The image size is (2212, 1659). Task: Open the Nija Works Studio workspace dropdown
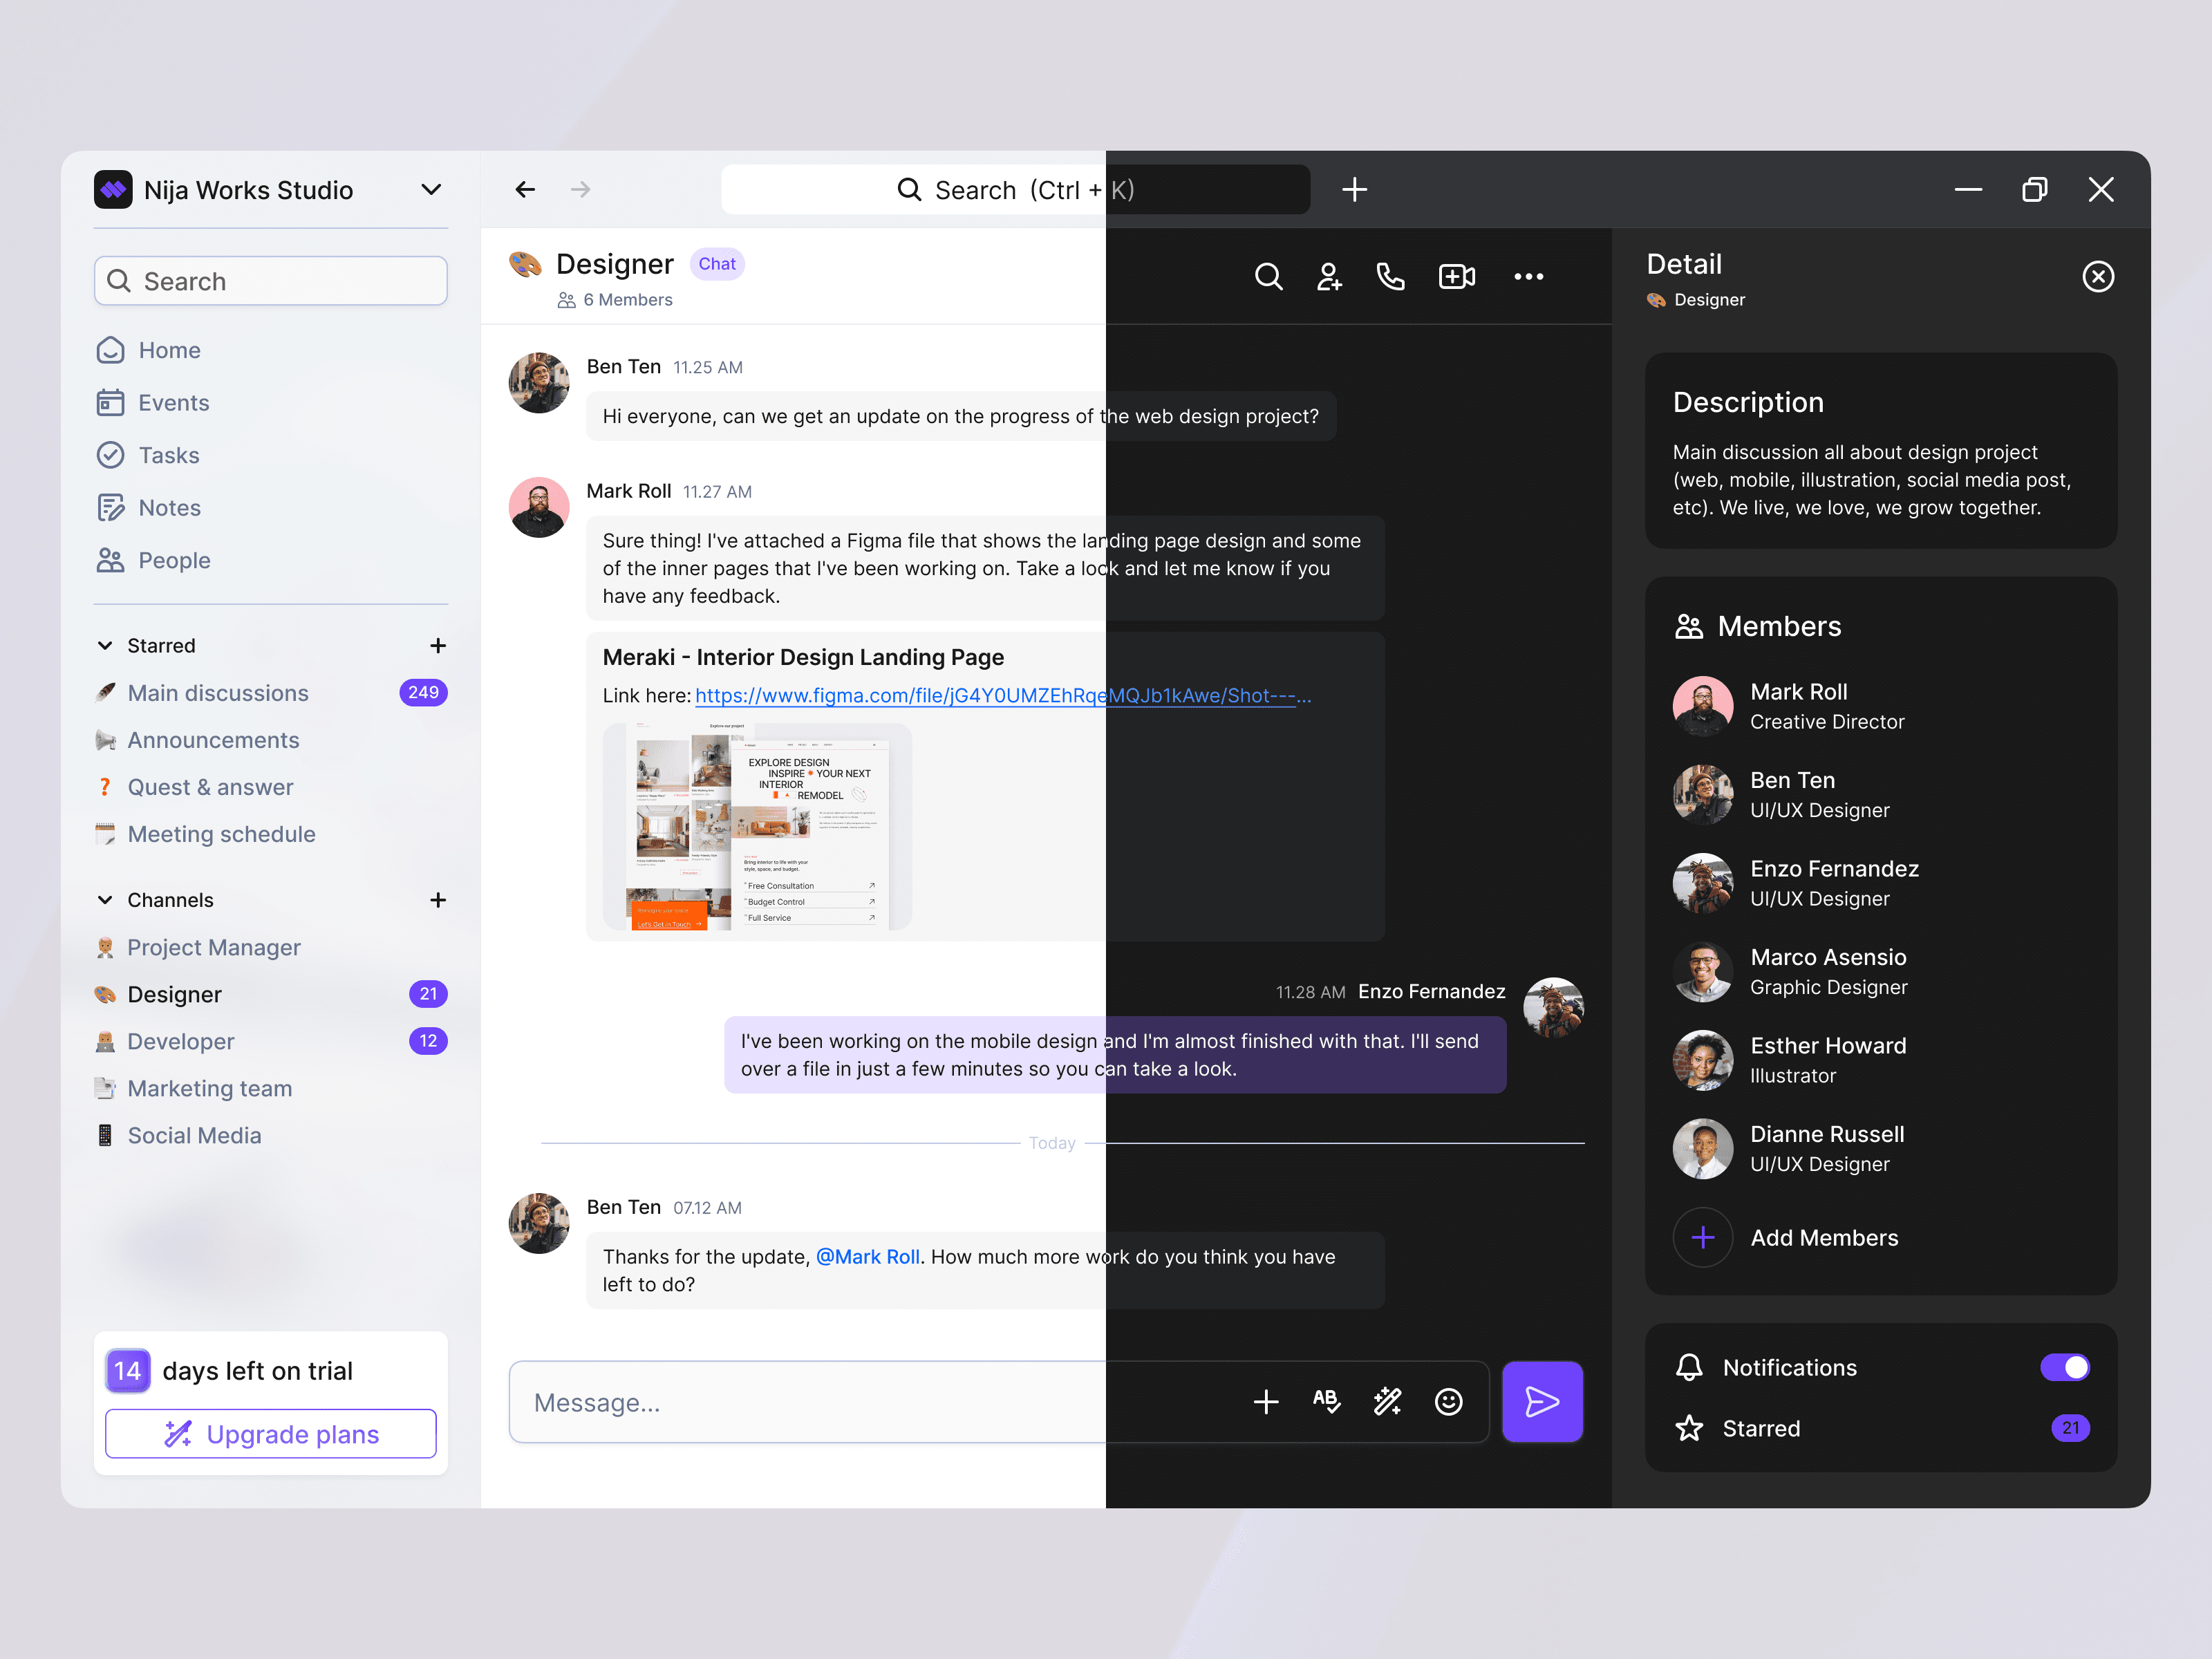click(x=431, y=190)
